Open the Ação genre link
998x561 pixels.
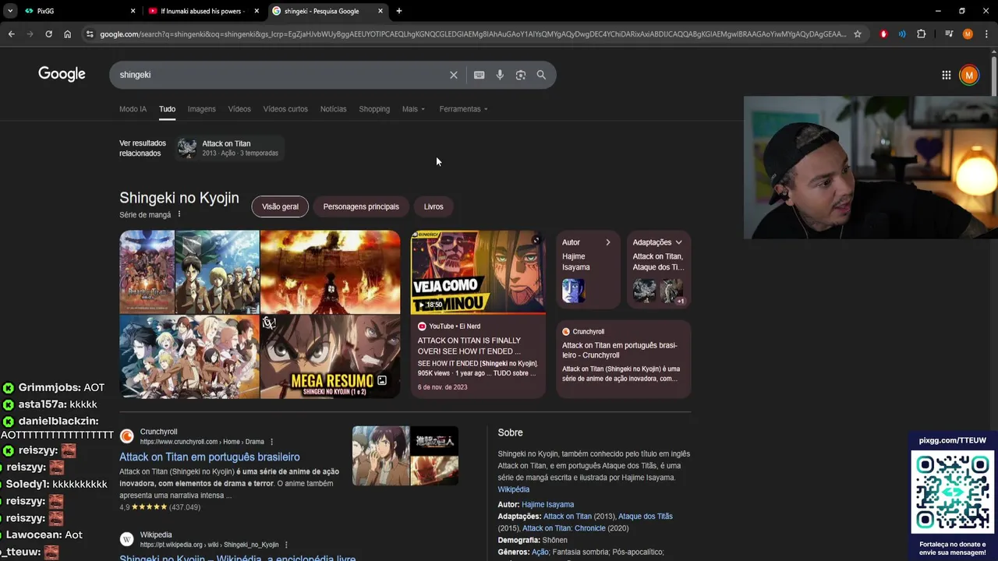coord(540,552)
